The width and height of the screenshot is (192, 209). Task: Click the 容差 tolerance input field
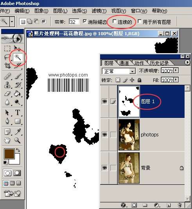coord(74,22)
